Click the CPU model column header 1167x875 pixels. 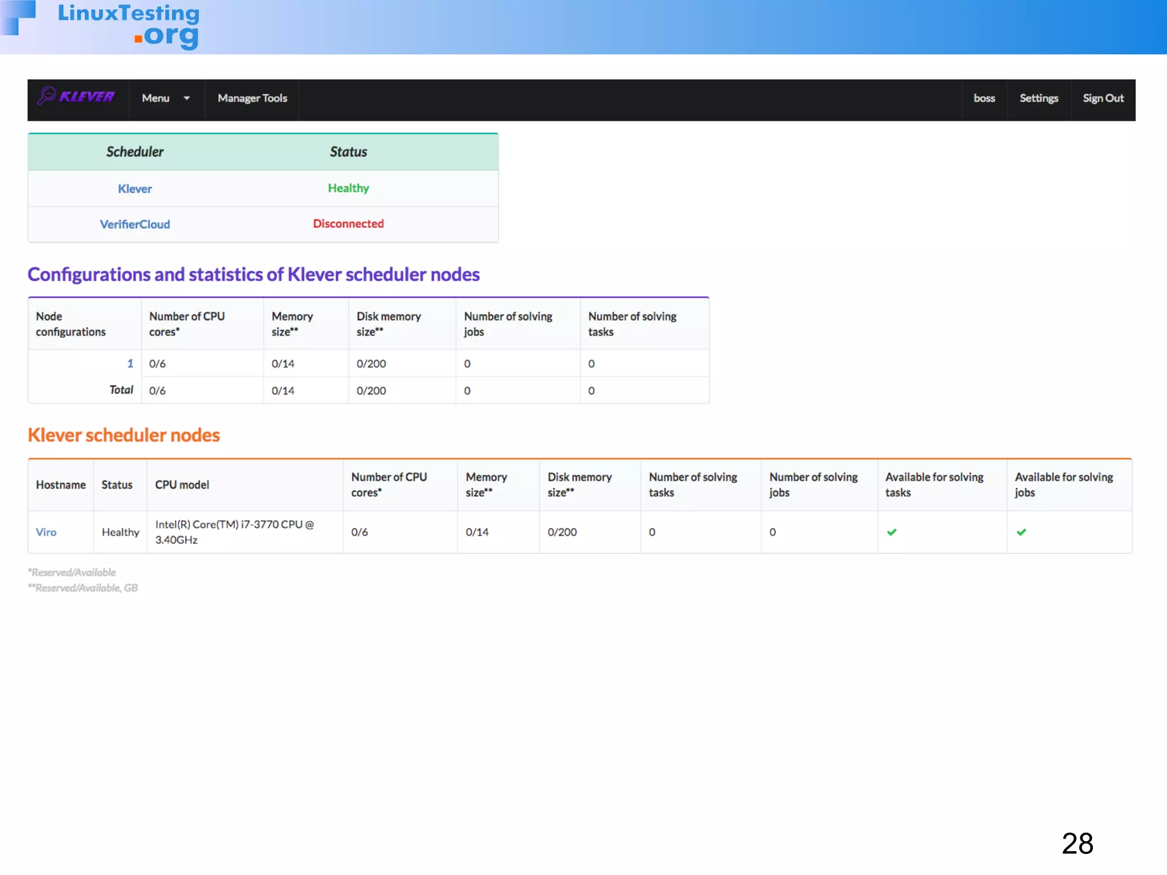click(x=182, y=485)
